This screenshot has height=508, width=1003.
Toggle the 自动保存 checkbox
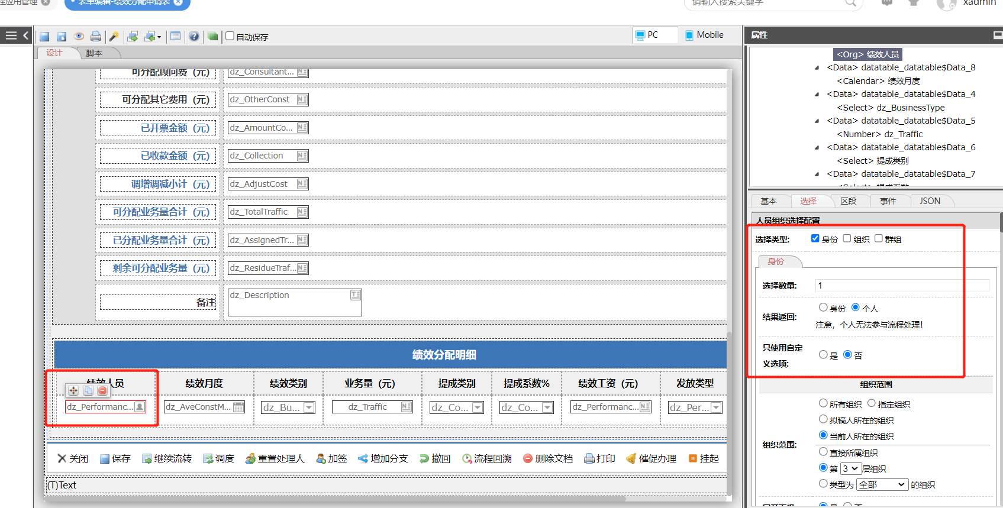pyautogui.click(x=230, y=36)
